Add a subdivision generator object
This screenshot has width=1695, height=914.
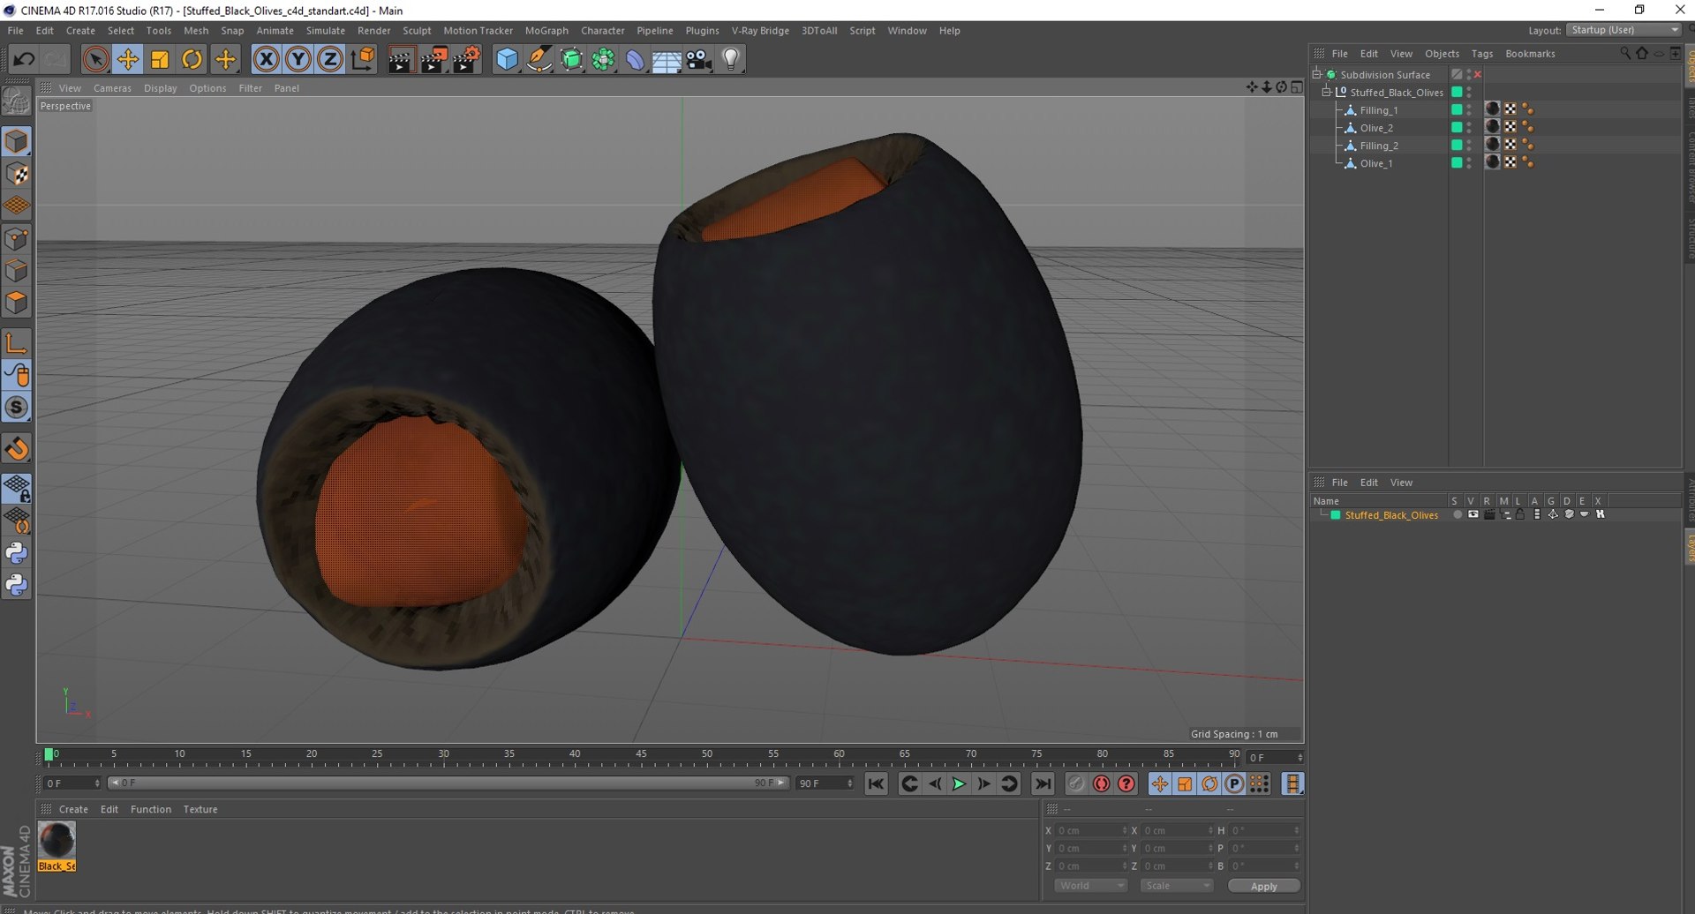[x=571, y=59]
